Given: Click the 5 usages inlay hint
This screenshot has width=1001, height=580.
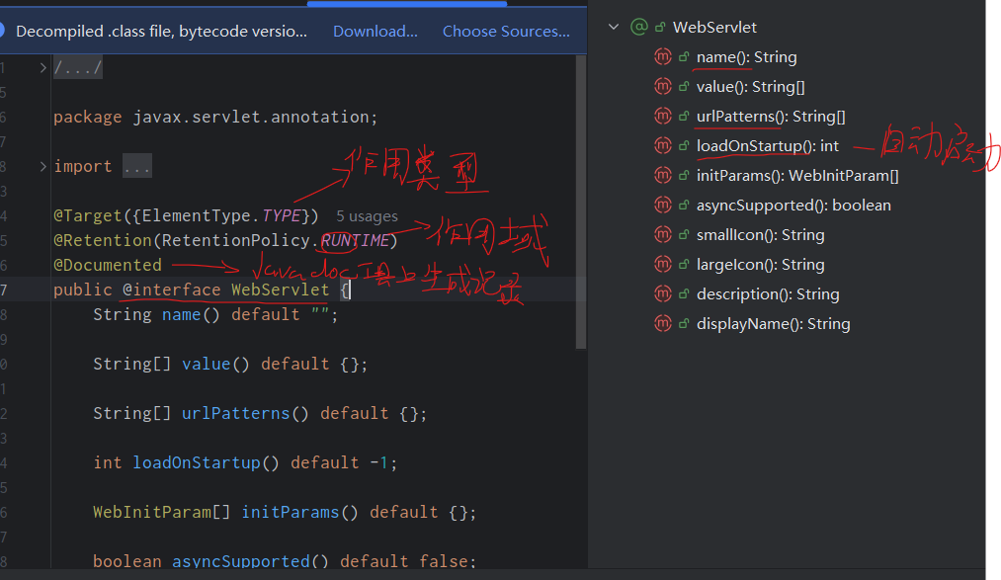Looking at the screenshot, I should coord(367,216).
